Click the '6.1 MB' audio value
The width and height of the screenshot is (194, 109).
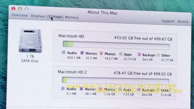72,94
